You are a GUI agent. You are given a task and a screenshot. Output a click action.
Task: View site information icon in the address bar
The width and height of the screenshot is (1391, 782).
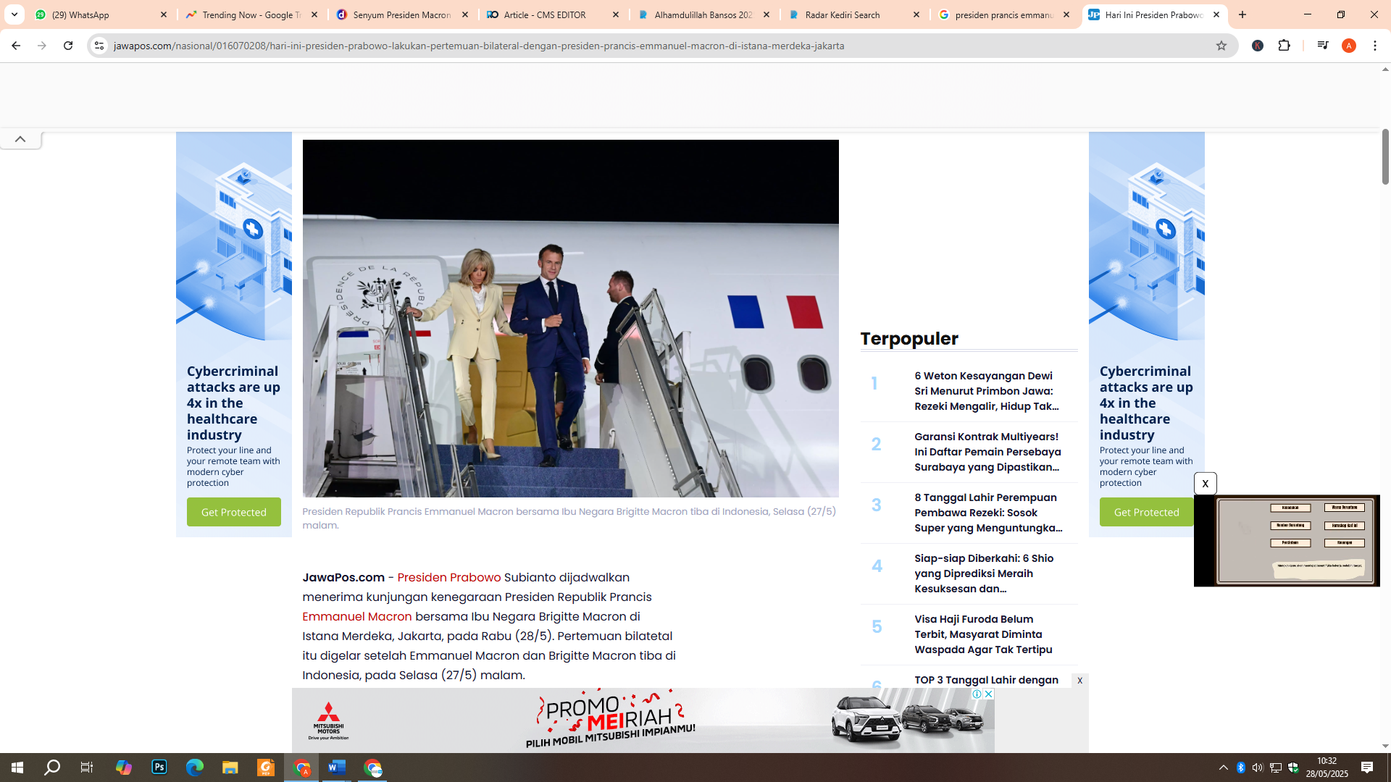(x=99, y=46)
